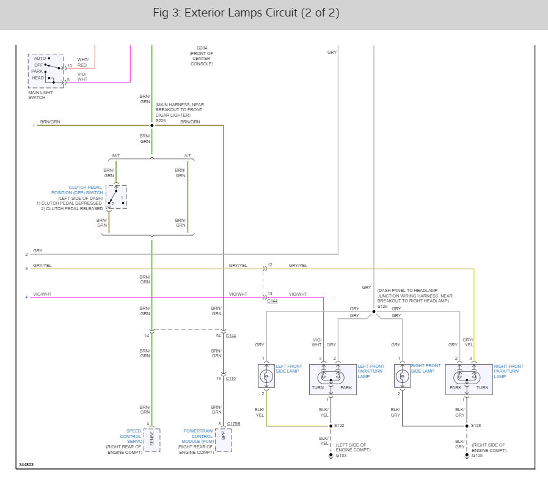548x485 pixels.
Task: Click the S128 splice dot
Action: pos(467,426)
